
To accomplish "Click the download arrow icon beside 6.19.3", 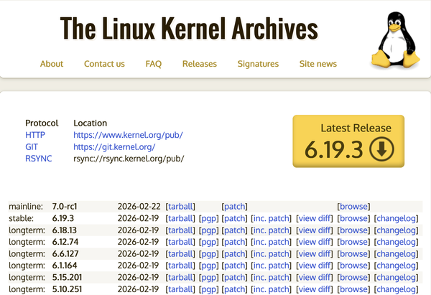I will 381,149.
